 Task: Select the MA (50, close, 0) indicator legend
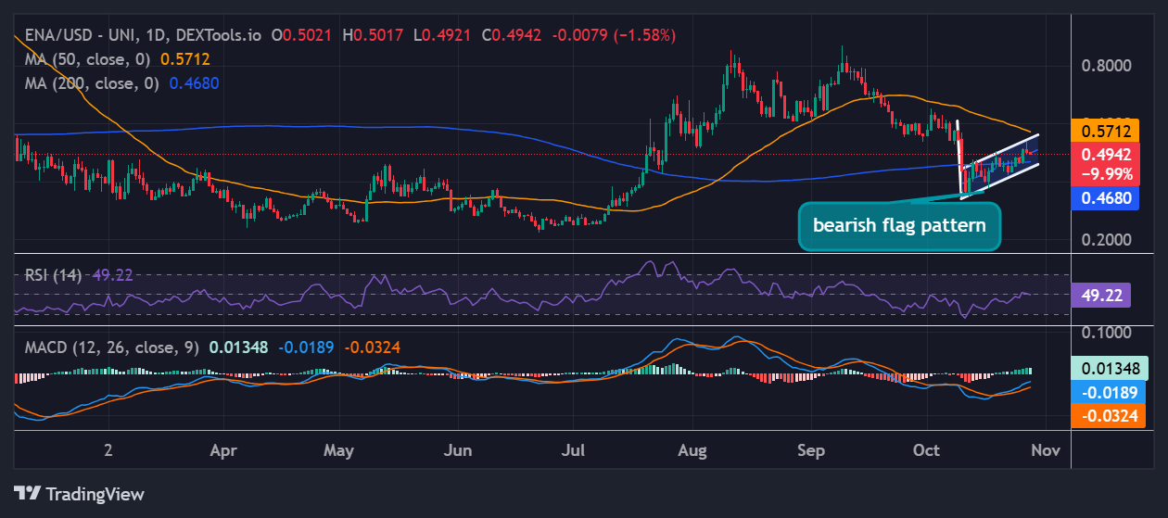point(88,58)
